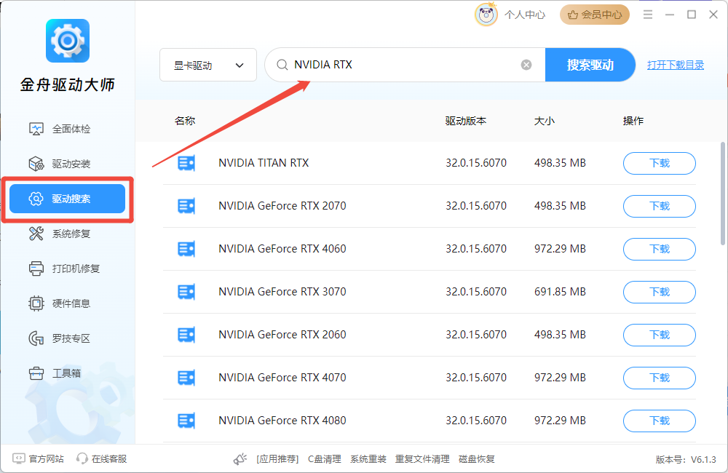
Task: Click the 搜索驱动 button
Action: (590, 65)
